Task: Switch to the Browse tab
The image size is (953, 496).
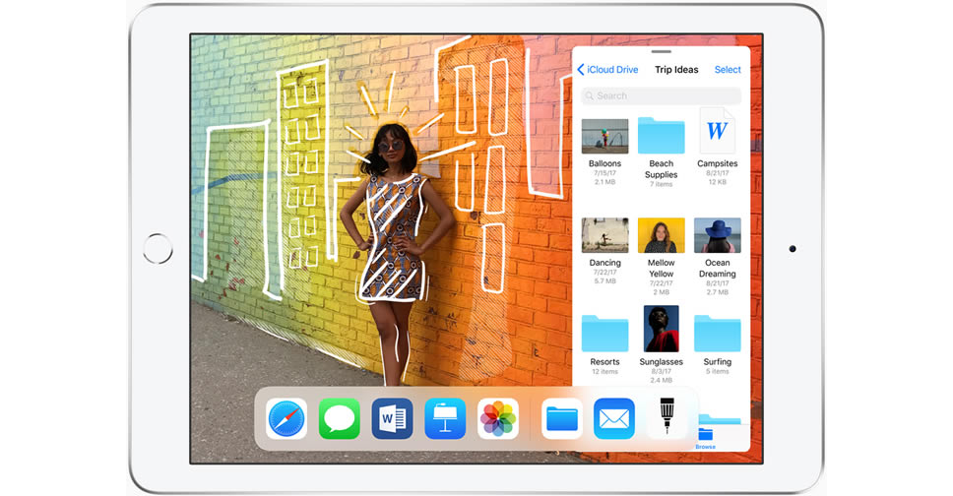Action: coord(705,437)
